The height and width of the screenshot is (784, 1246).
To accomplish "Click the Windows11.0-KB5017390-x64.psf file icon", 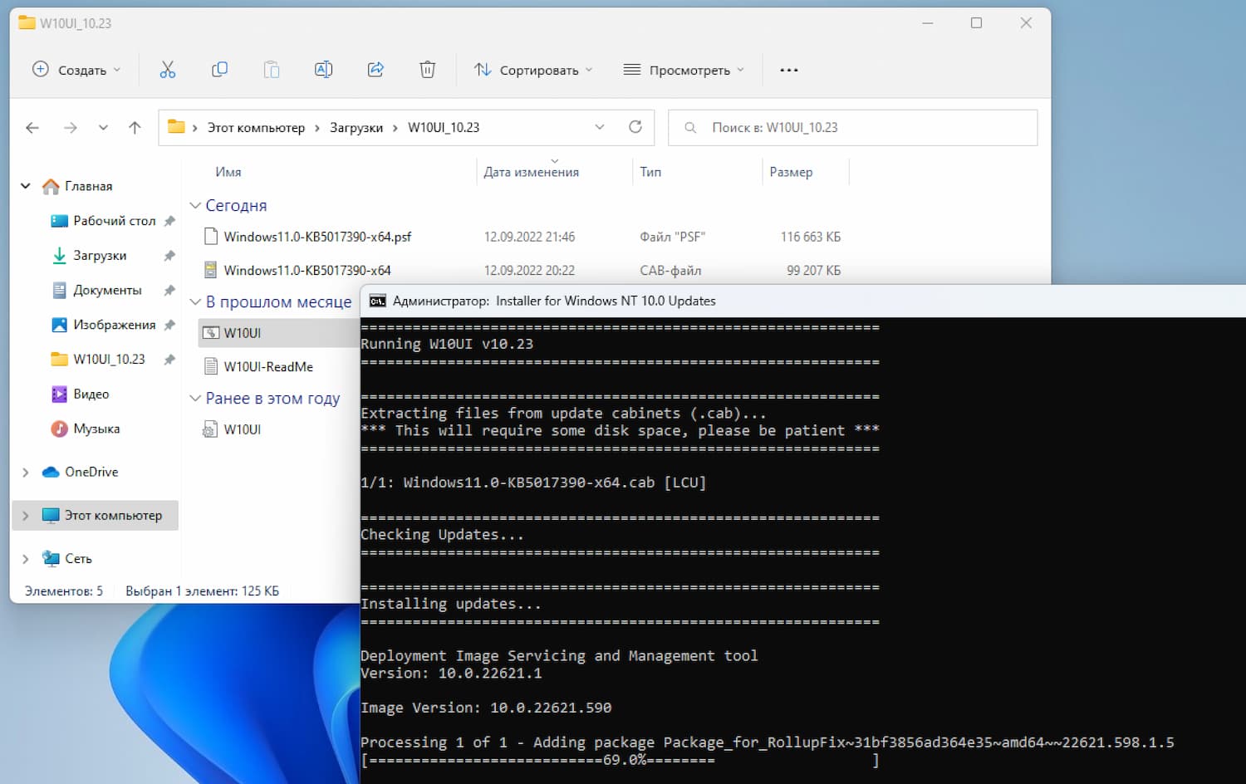I will (211, 237).
